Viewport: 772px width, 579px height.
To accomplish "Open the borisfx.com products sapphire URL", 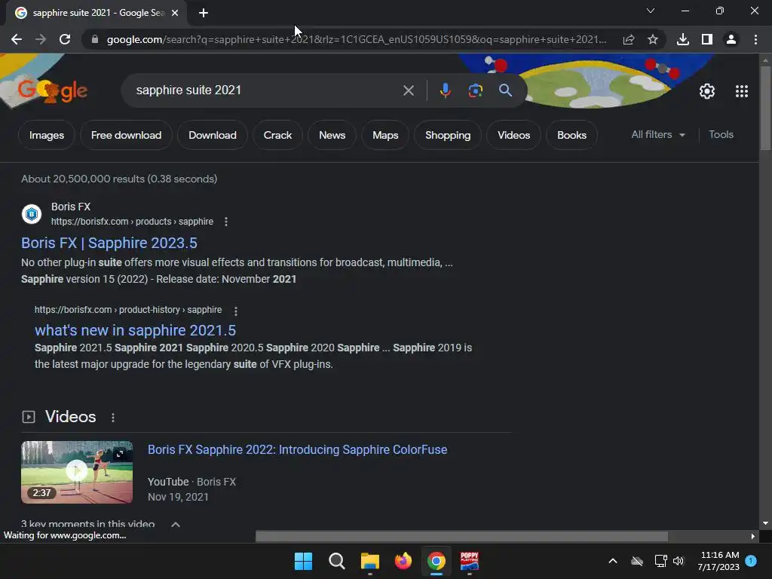I will 132,222.
